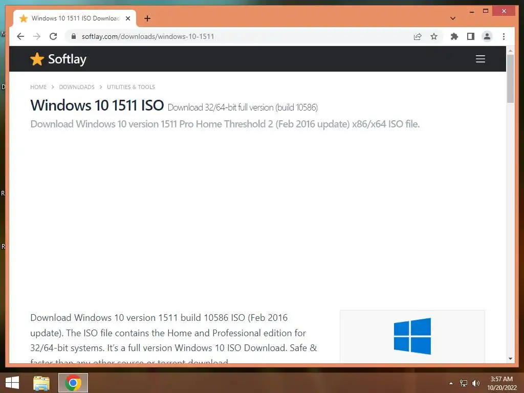Click the forward navigation arrow

(37, 36)
